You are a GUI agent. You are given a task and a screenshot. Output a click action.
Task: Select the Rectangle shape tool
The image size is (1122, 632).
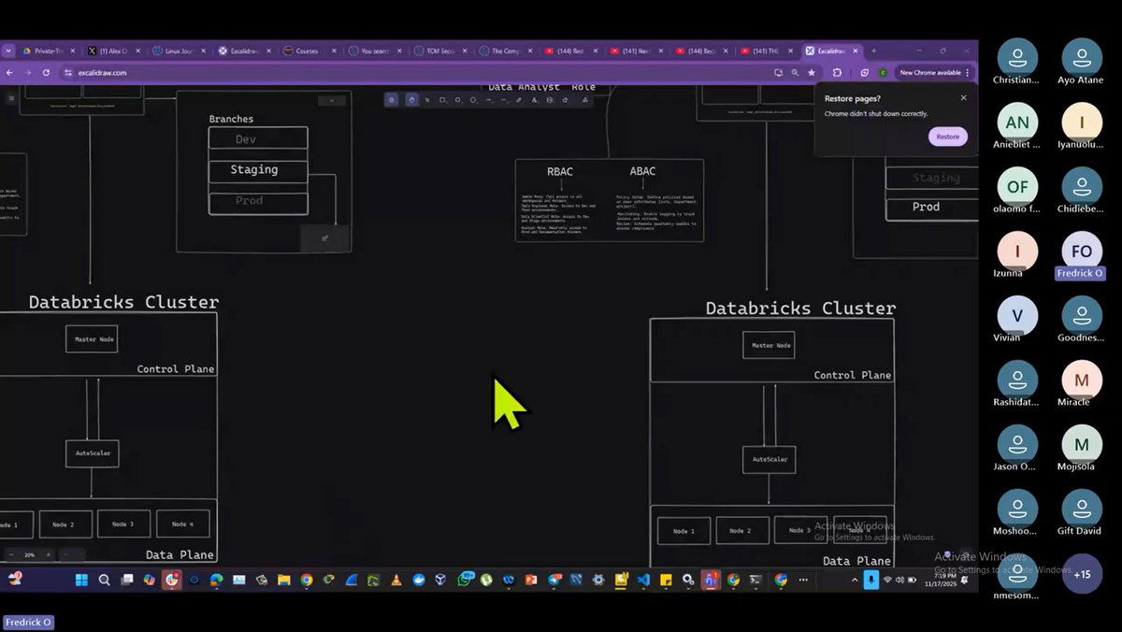coord(442,100)
